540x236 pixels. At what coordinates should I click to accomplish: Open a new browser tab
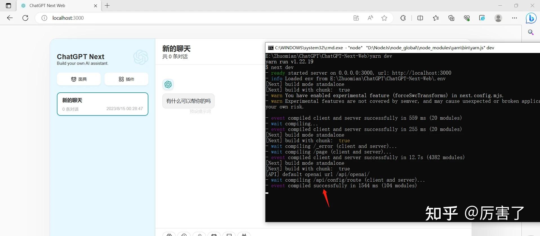coord(107,5)
